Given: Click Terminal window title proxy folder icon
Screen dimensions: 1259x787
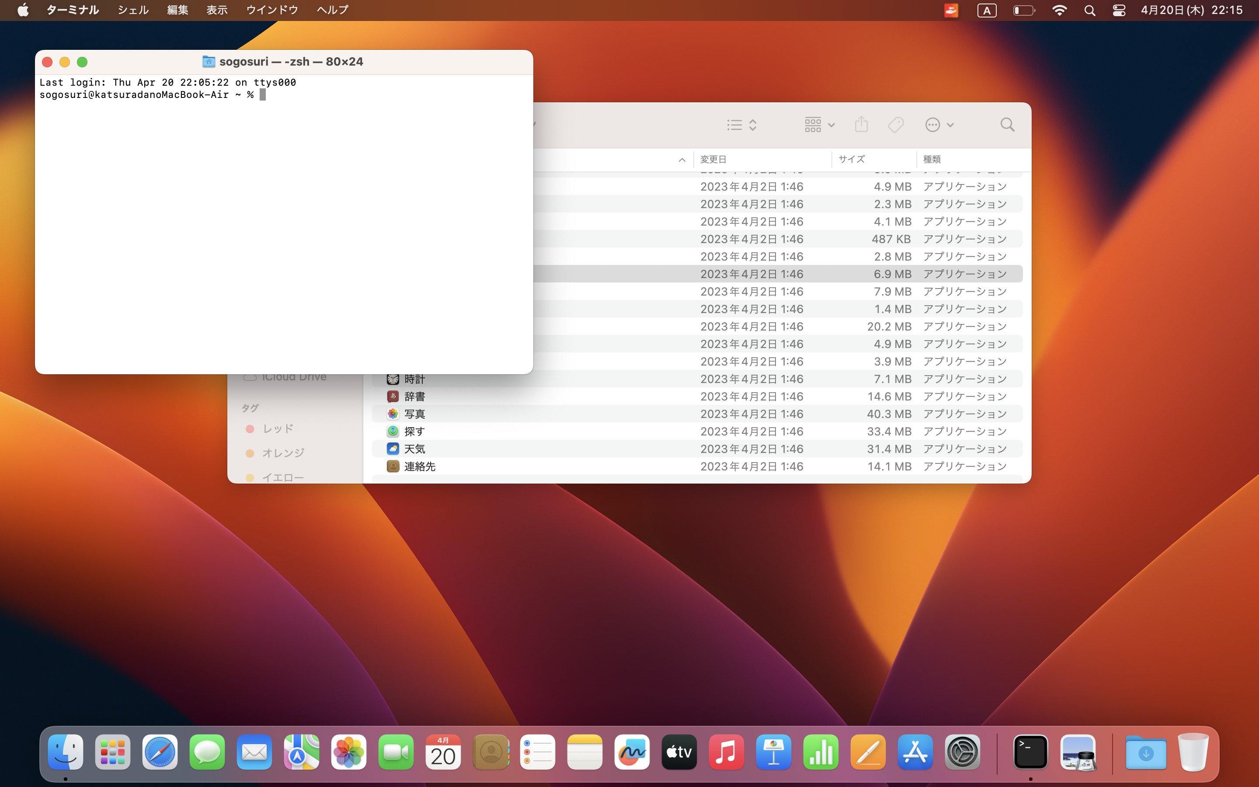Looking at the screenshot, I should click(x=209, y=61).
